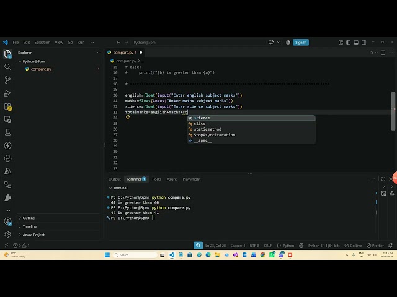Select Python 3.14 interpreter in status bar
Screen dimensions: 397x297
coord(324,245)
